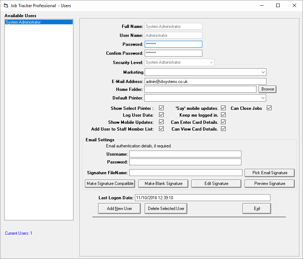Toggle Log User Data checkbox
This screenshot has width=303, height=259.
(x=162, y=115)
